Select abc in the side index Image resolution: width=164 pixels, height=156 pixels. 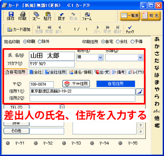pos(157,111)
